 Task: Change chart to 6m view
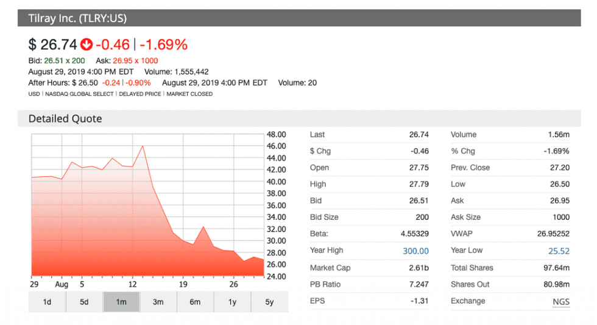pos(195,302)
